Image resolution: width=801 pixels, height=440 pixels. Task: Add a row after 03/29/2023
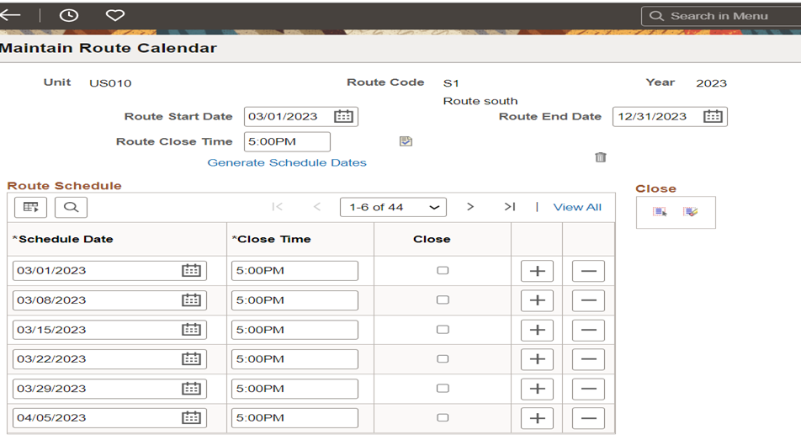[537, 389]
